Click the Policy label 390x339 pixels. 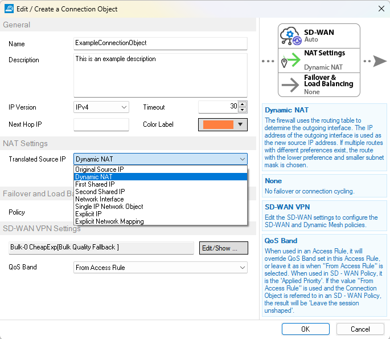point(17,212)
